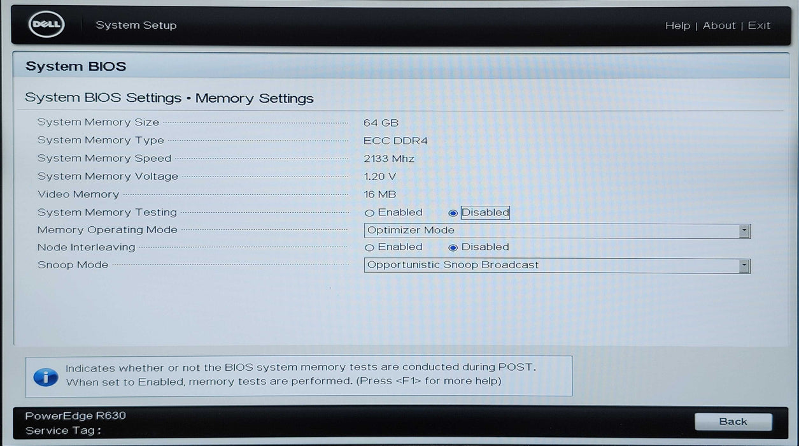
Task: Click the Node Interleaving label
Action: tap(86, 247)
